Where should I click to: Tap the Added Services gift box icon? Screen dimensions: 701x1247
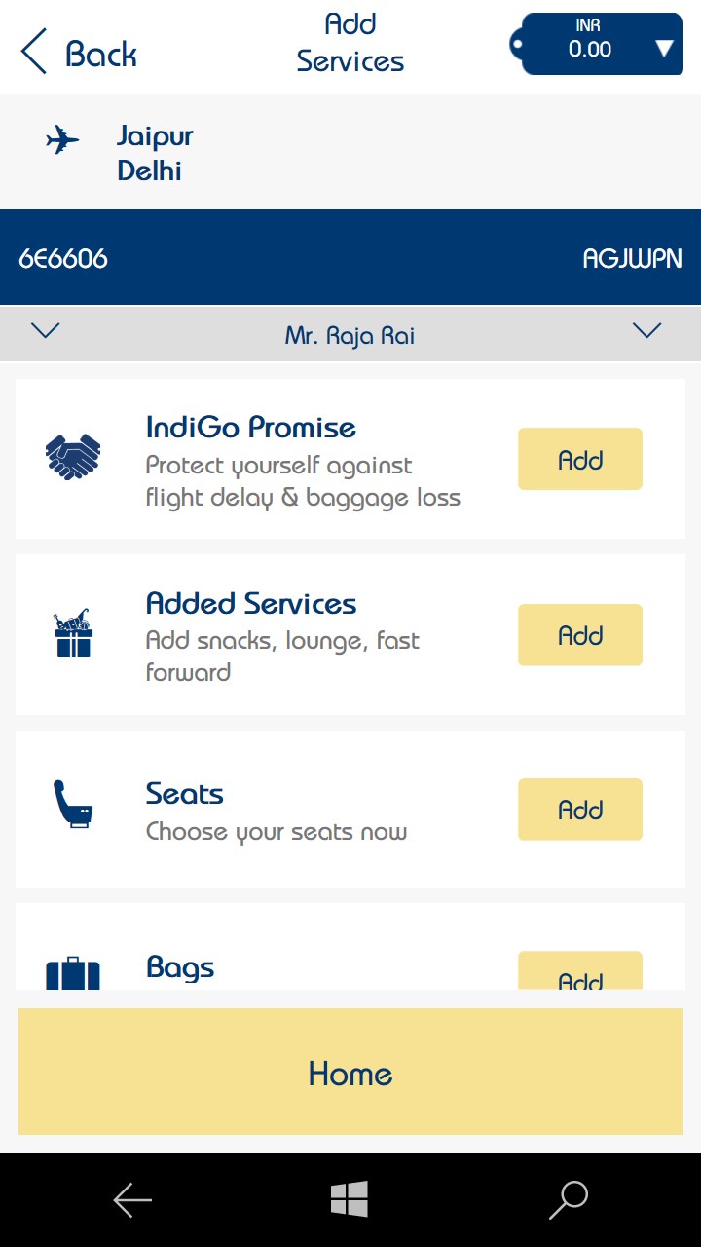click(x=73, y=635)
